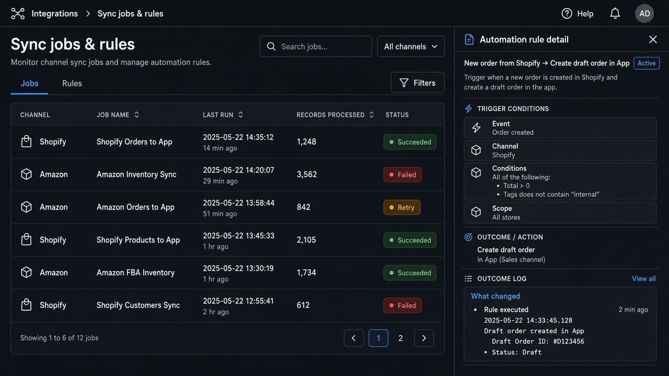The image size is (669, 376).
Task: Click the breadcrumb chevron separator after Integrations
Action: pos(88,14)
